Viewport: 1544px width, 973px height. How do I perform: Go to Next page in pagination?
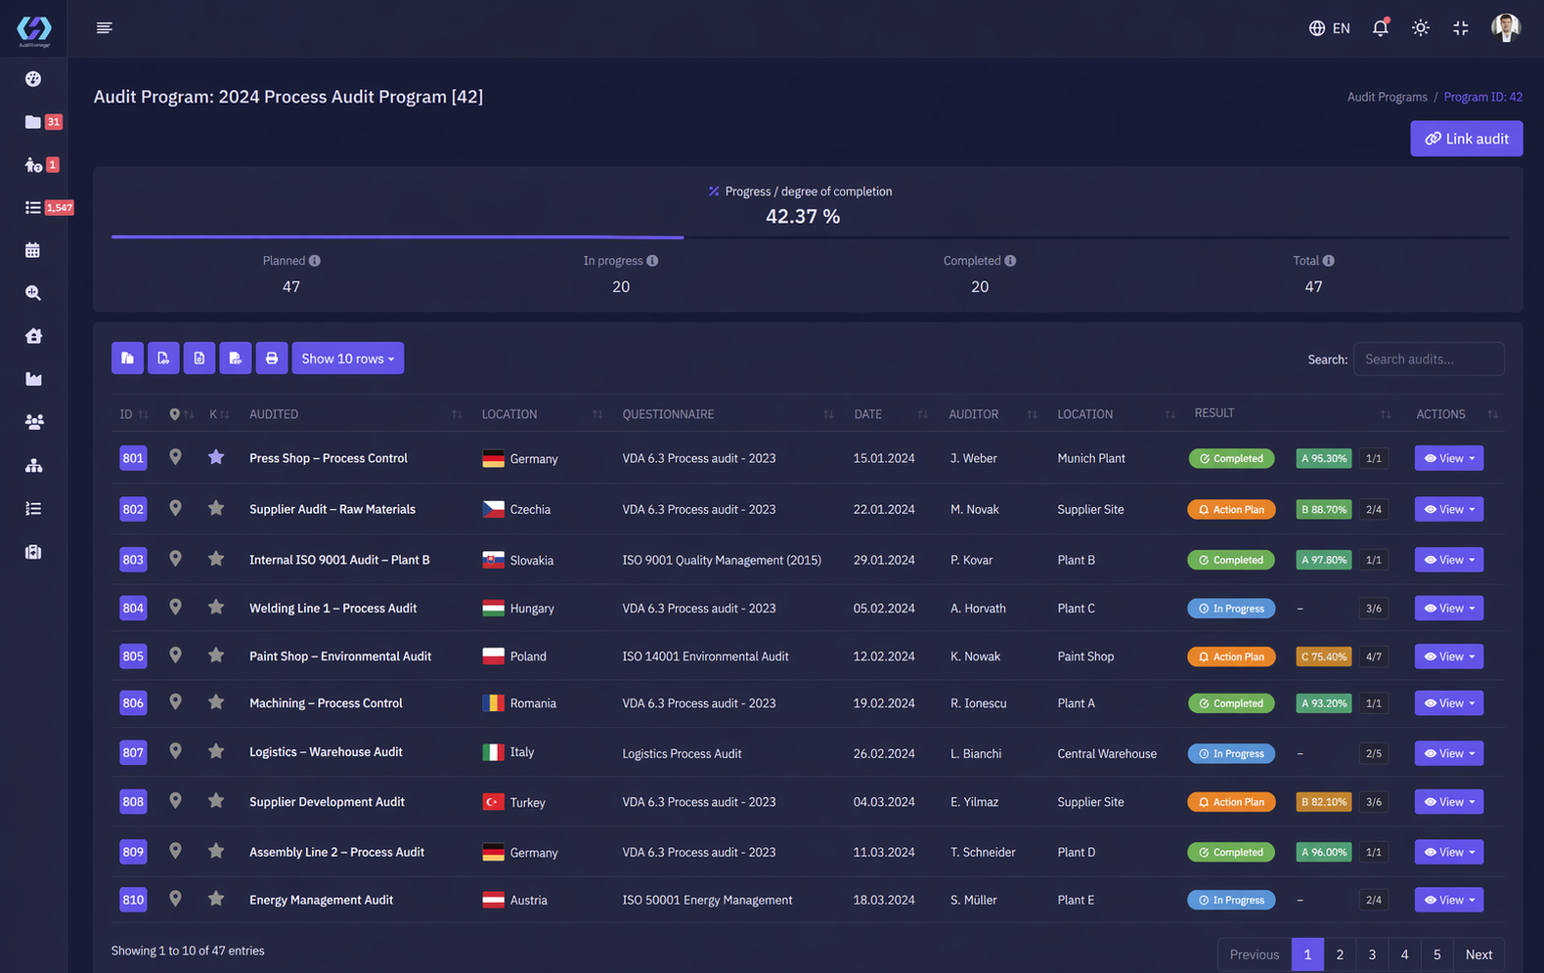[1478, 954]
